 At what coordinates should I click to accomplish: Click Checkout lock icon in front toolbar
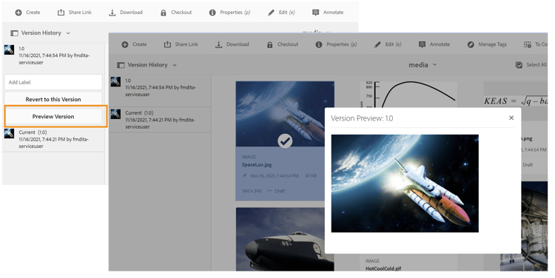coord(269,44)
